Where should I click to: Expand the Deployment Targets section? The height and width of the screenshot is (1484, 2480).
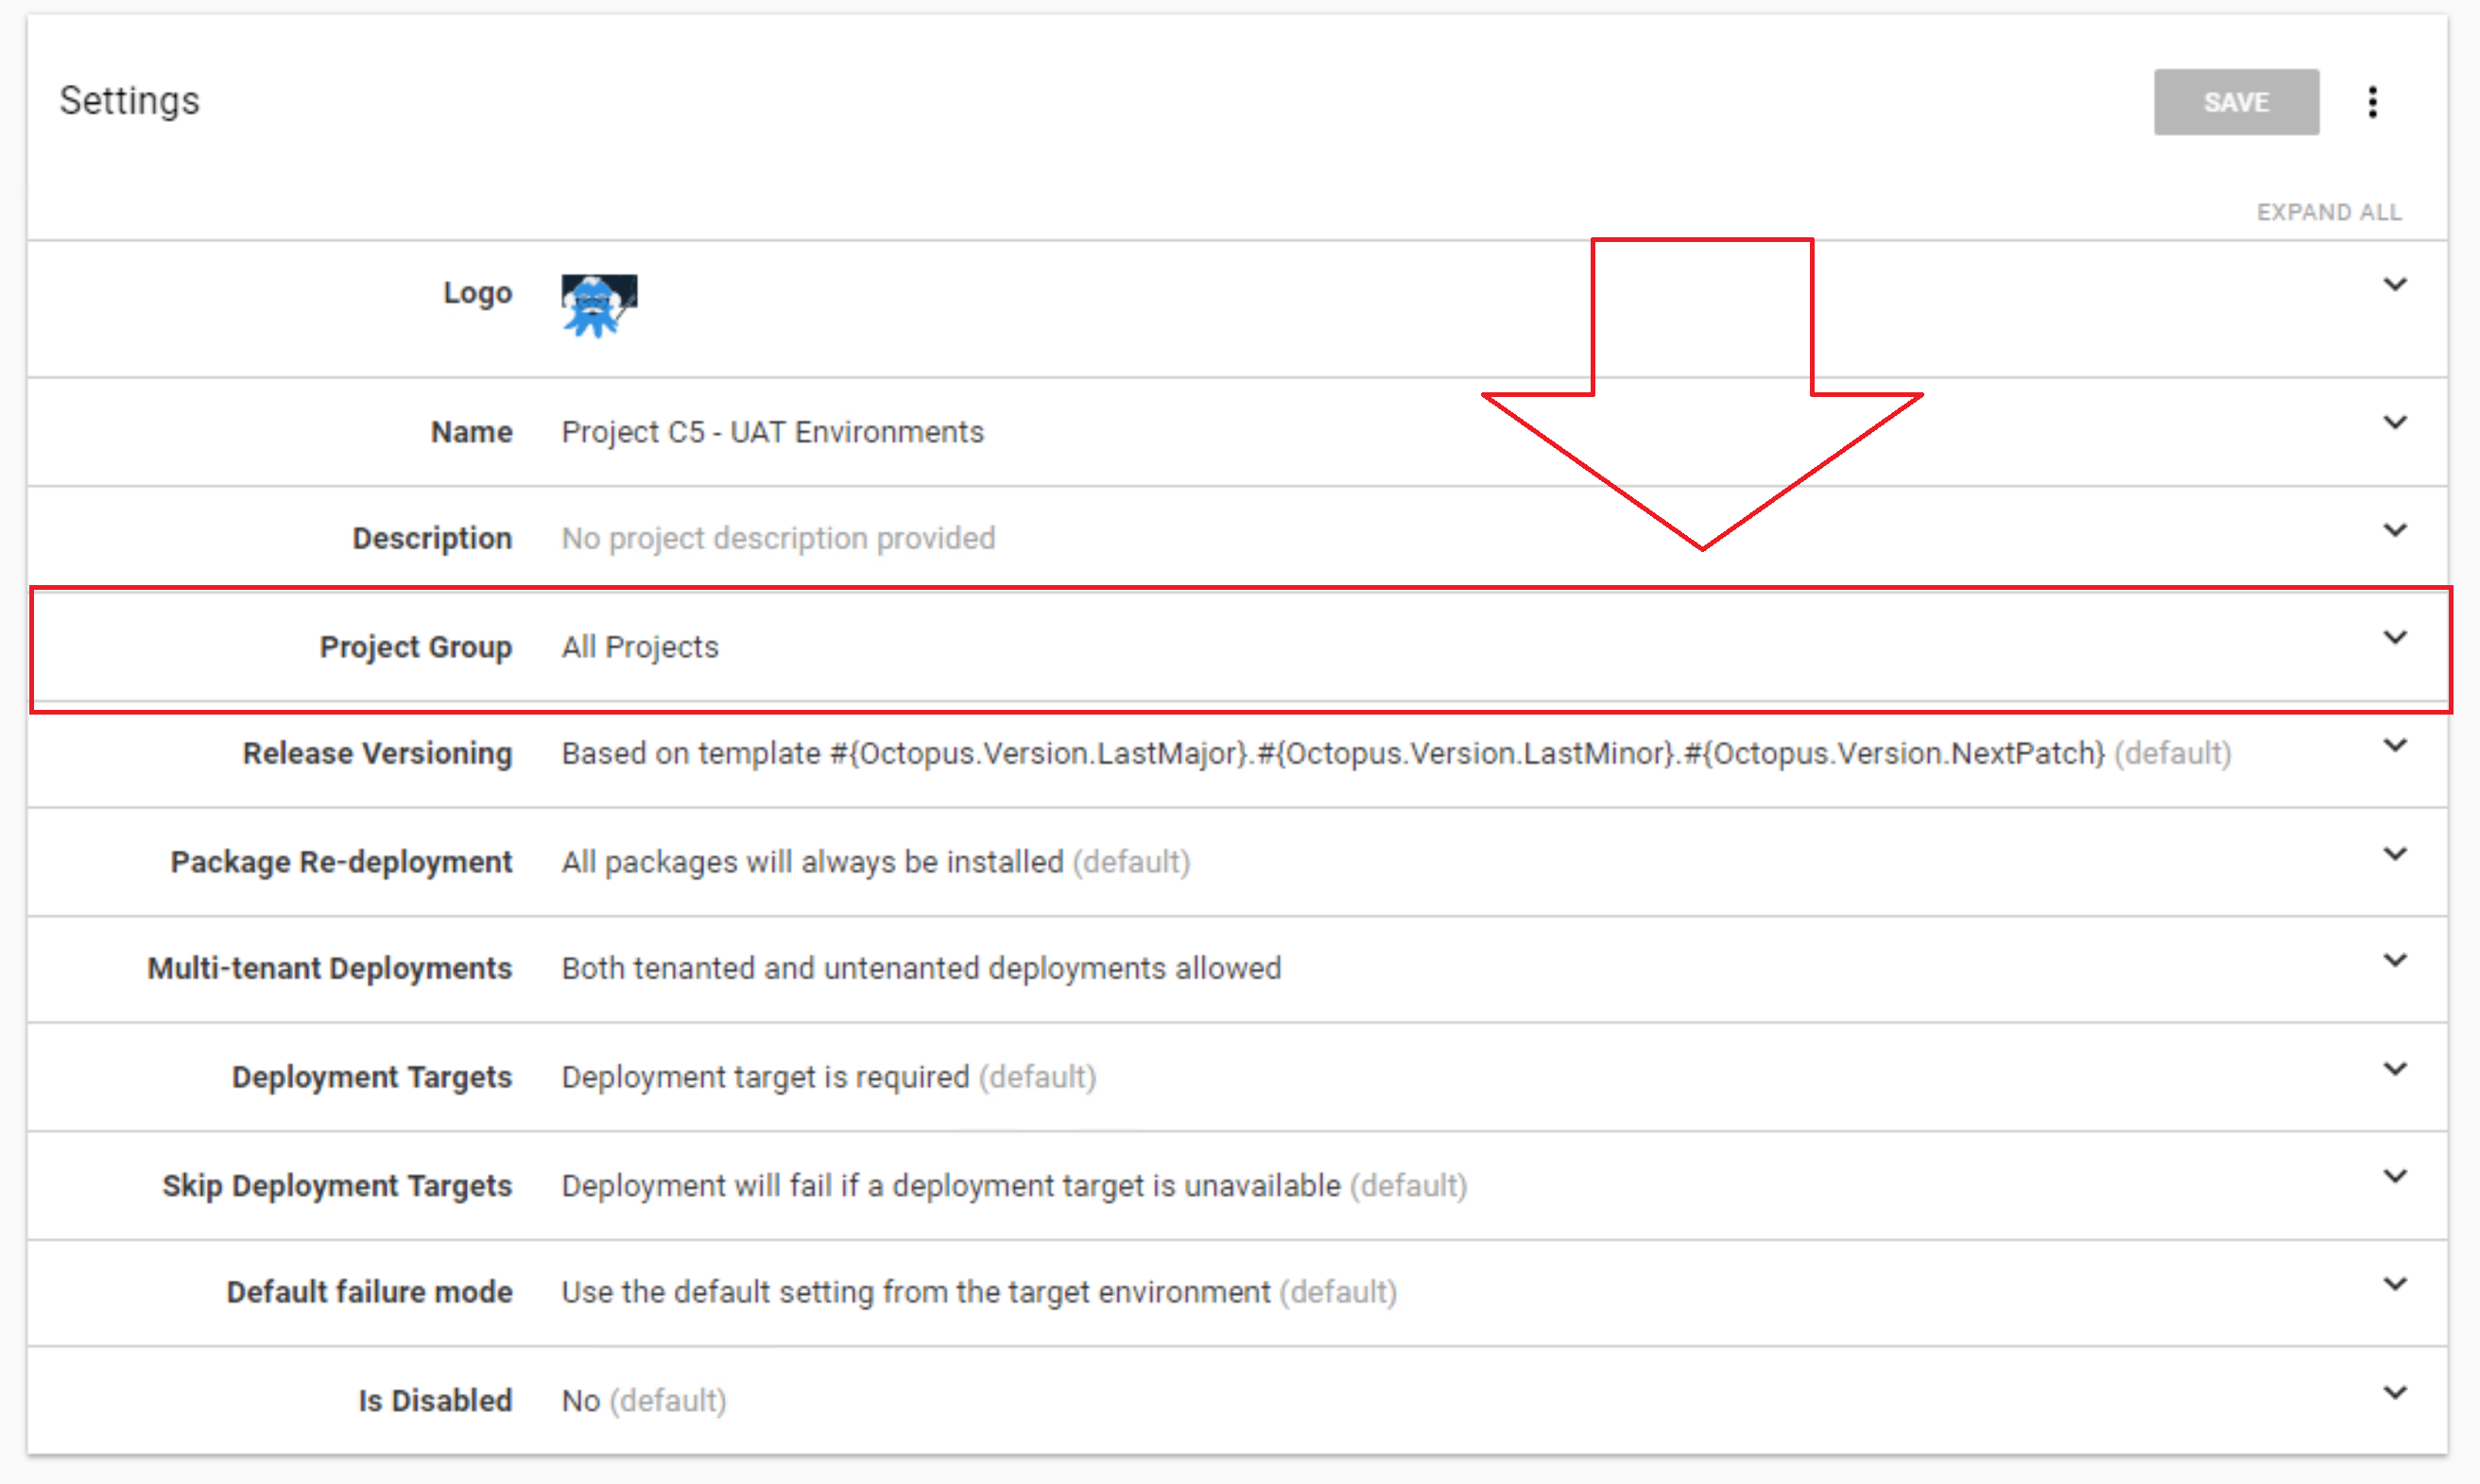(2395, 1068)
